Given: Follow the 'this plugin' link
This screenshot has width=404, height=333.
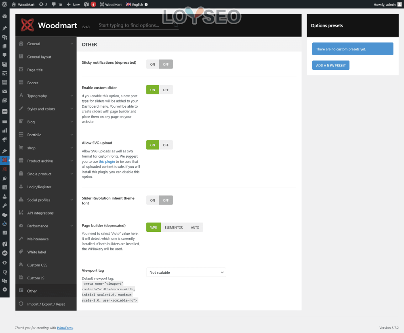Looking at the screenshot, I should [107, 162].
